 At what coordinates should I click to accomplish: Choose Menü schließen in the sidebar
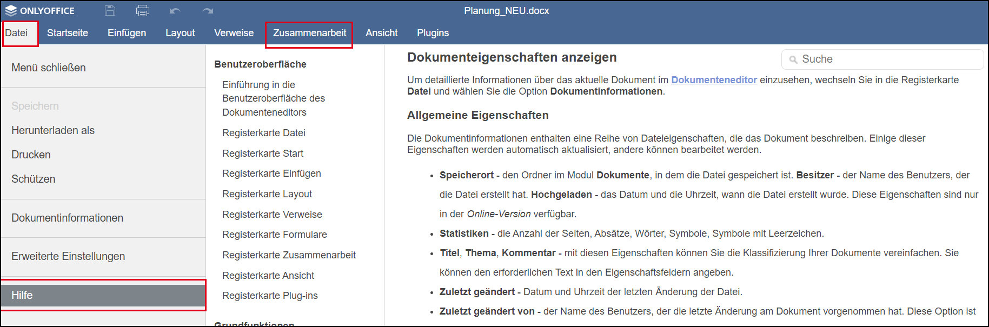pos(49,68)
